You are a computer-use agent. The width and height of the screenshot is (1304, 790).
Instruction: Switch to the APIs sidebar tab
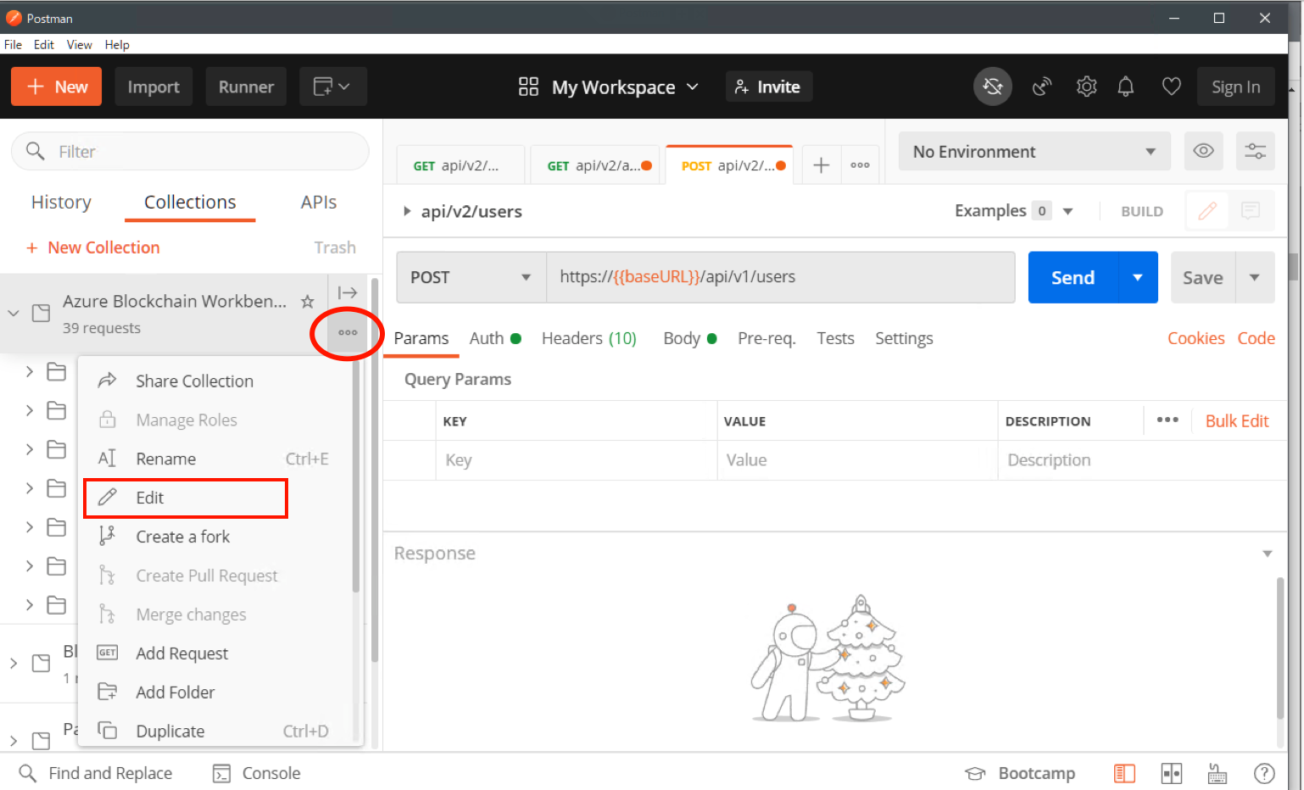319,202
